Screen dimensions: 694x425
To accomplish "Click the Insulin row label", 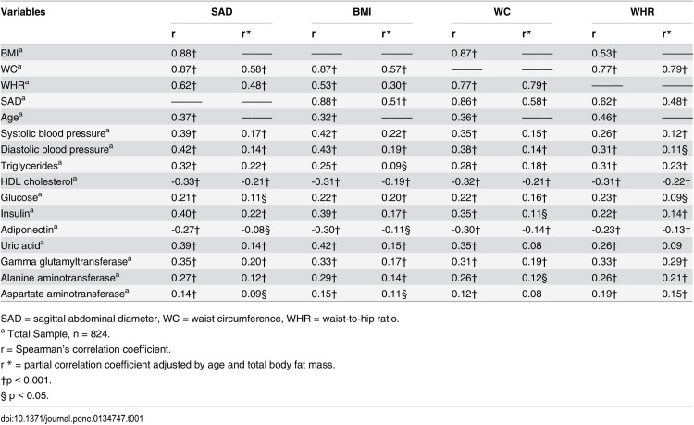I will pyautogui.click(x=17, y=213).
